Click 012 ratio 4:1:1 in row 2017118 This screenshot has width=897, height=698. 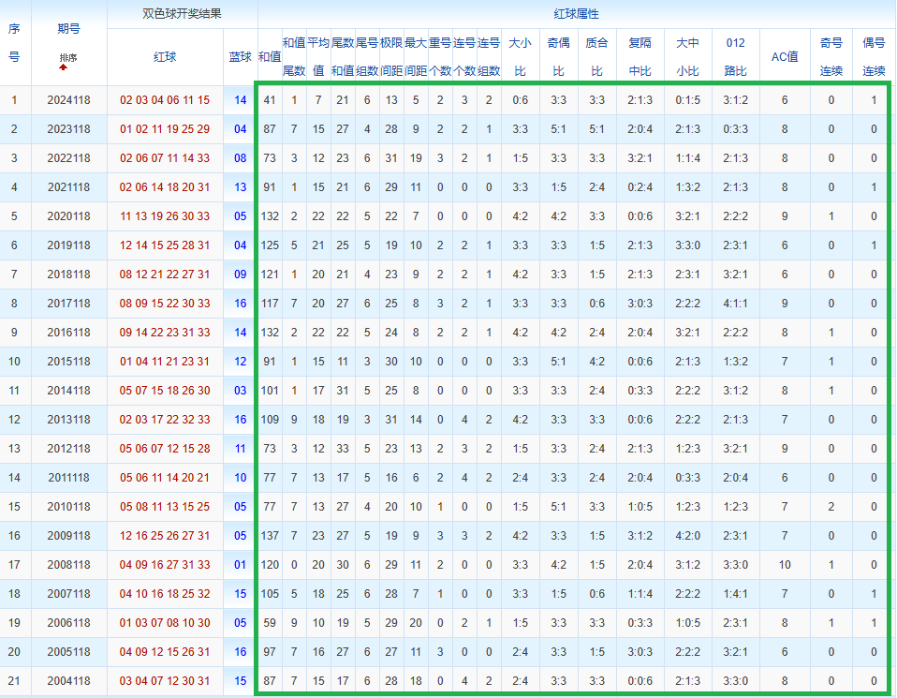coord(735,304)
